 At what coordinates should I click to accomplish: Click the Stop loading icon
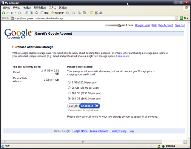click(x=27, y=13)
